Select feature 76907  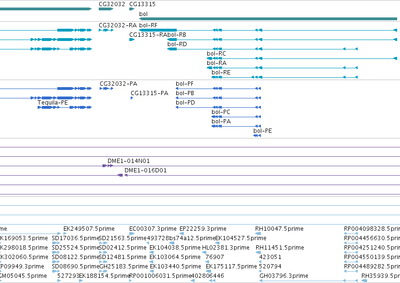click(215, 257)
